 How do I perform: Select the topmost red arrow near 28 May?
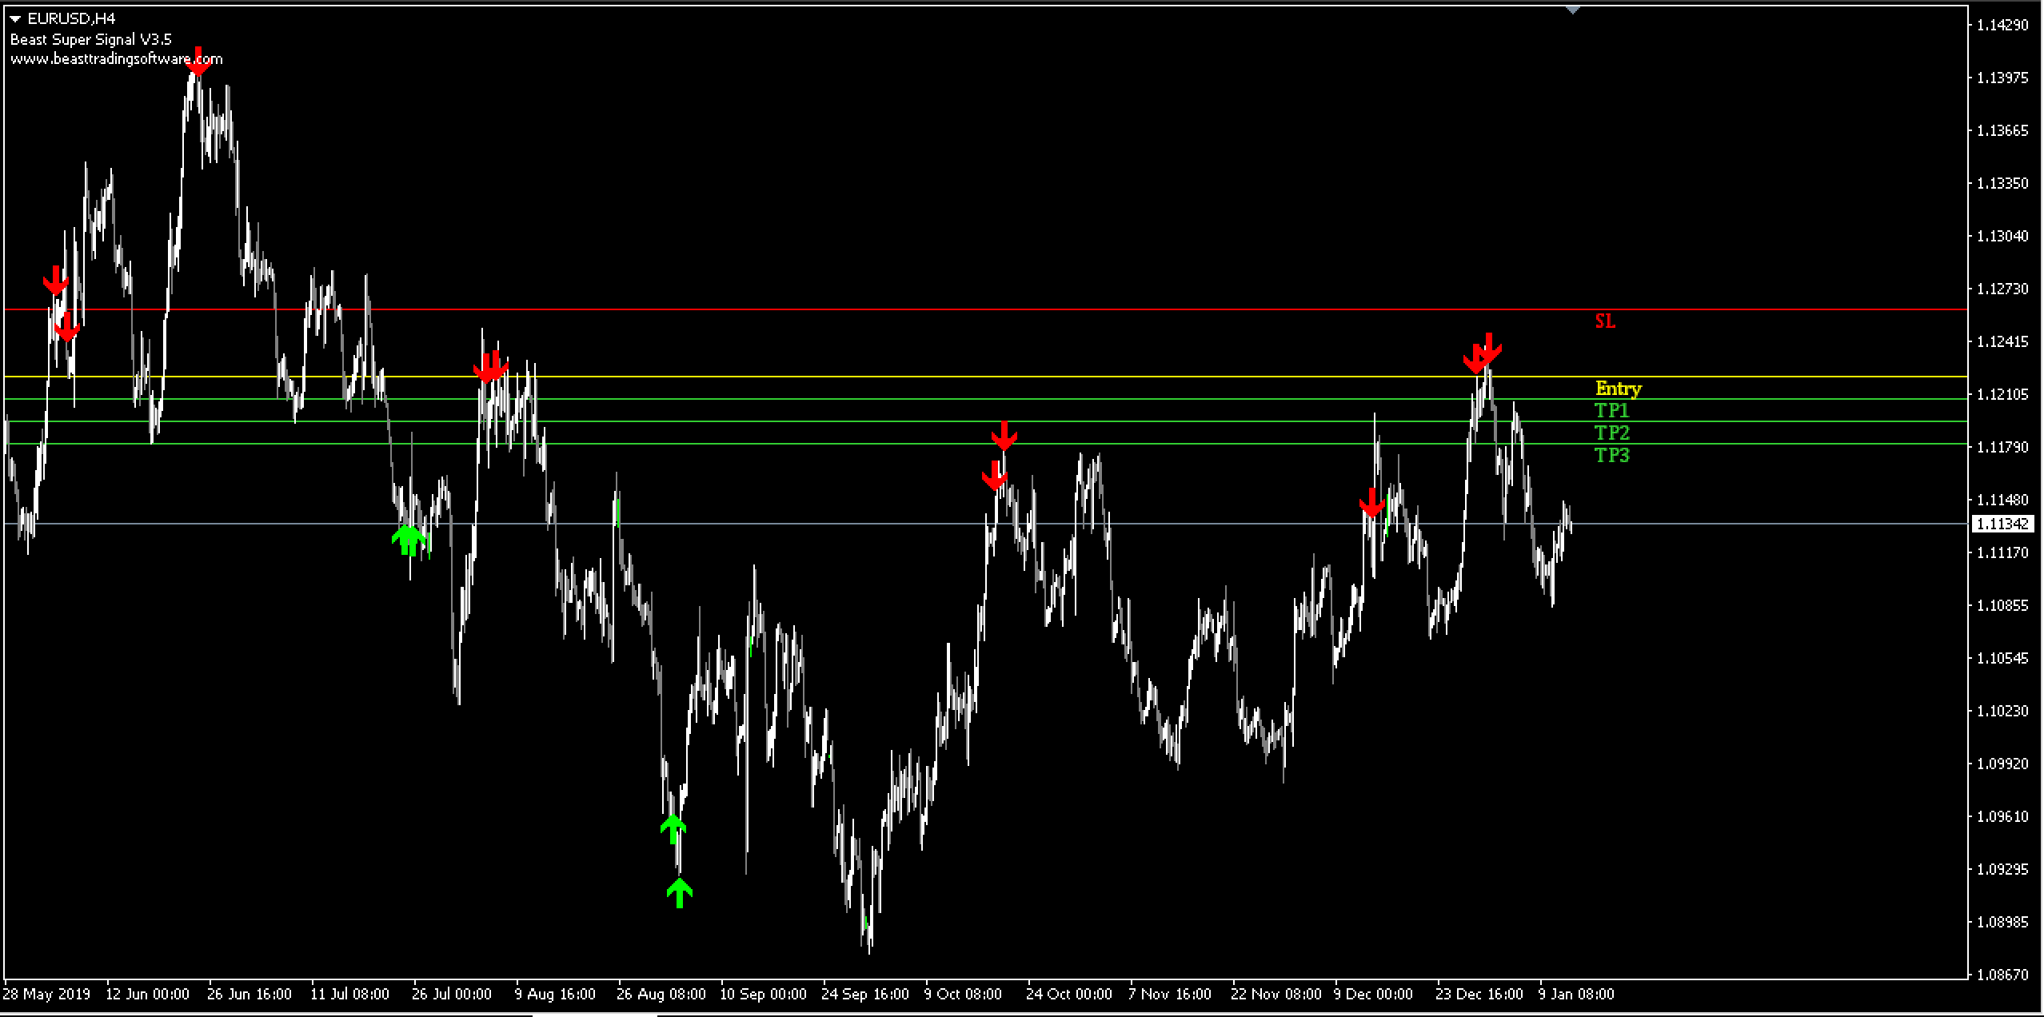[55, 281]
